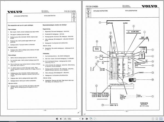Go to the next page
This screenshot has height=122, width=164.
tap(83, 119)
